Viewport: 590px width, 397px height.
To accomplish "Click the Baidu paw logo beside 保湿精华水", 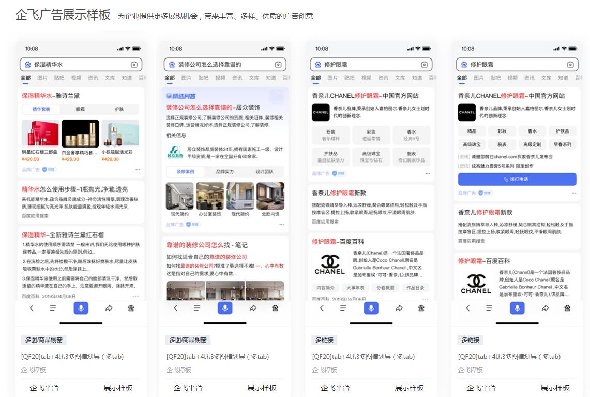I will coord(28,65).
